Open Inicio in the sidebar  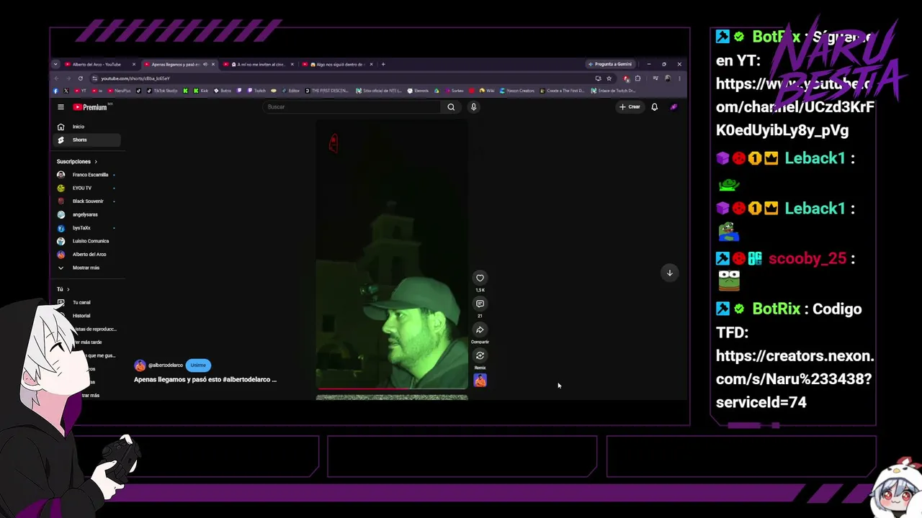pyautogui.click(x=88, y=127)
